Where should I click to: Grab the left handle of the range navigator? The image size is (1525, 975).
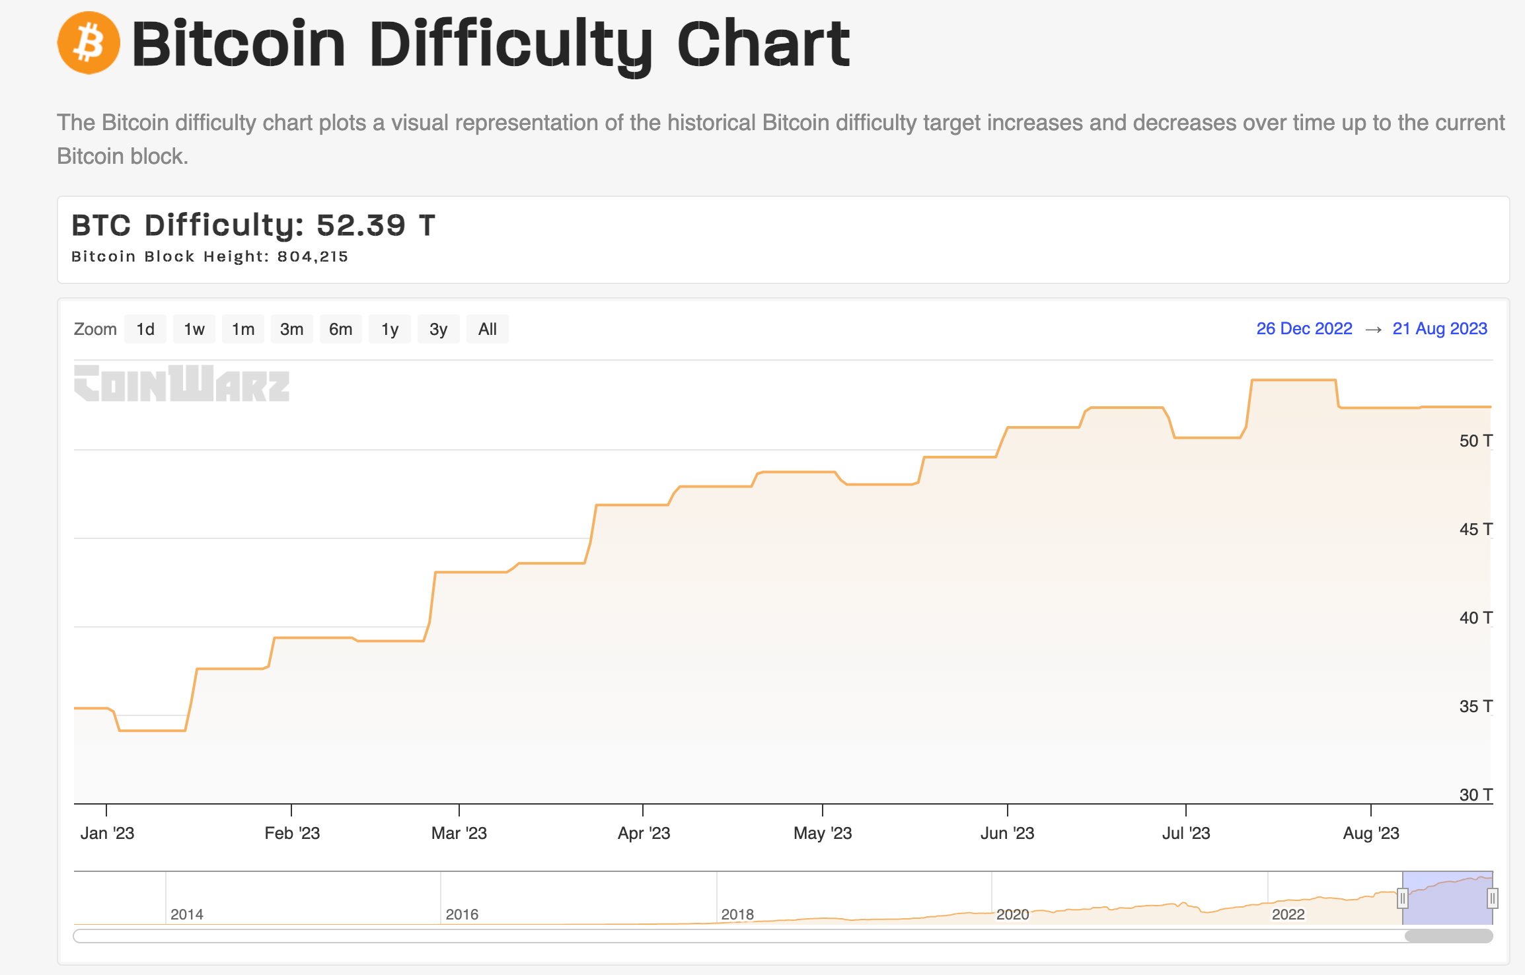pos(1403,898)
